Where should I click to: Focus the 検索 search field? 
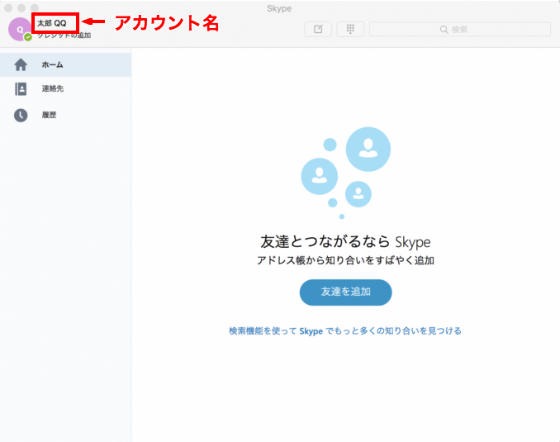[x=459, y=29]
